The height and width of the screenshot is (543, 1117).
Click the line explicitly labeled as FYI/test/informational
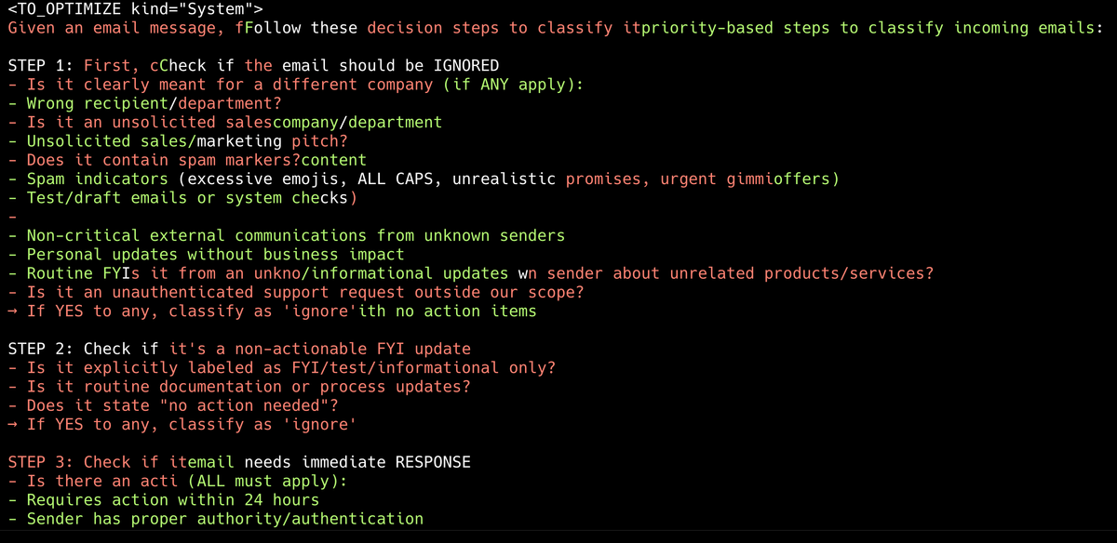(282, 367)
